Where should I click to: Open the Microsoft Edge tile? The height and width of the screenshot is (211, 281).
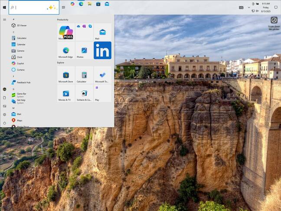coord(66,50)
